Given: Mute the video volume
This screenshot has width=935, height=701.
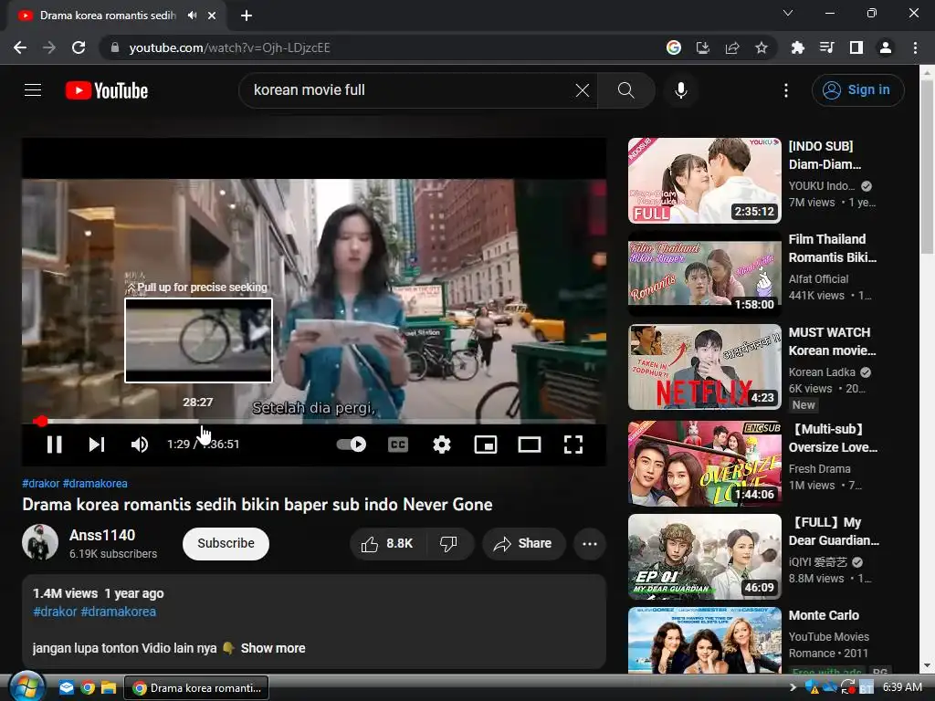Looking at the screenshot, I should click(140, 445).
